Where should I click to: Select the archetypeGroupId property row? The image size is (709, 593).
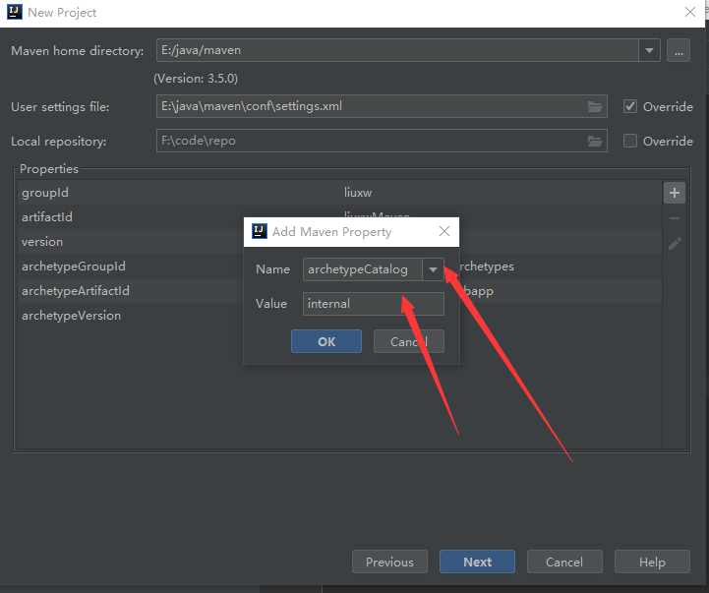coord(339,267)
